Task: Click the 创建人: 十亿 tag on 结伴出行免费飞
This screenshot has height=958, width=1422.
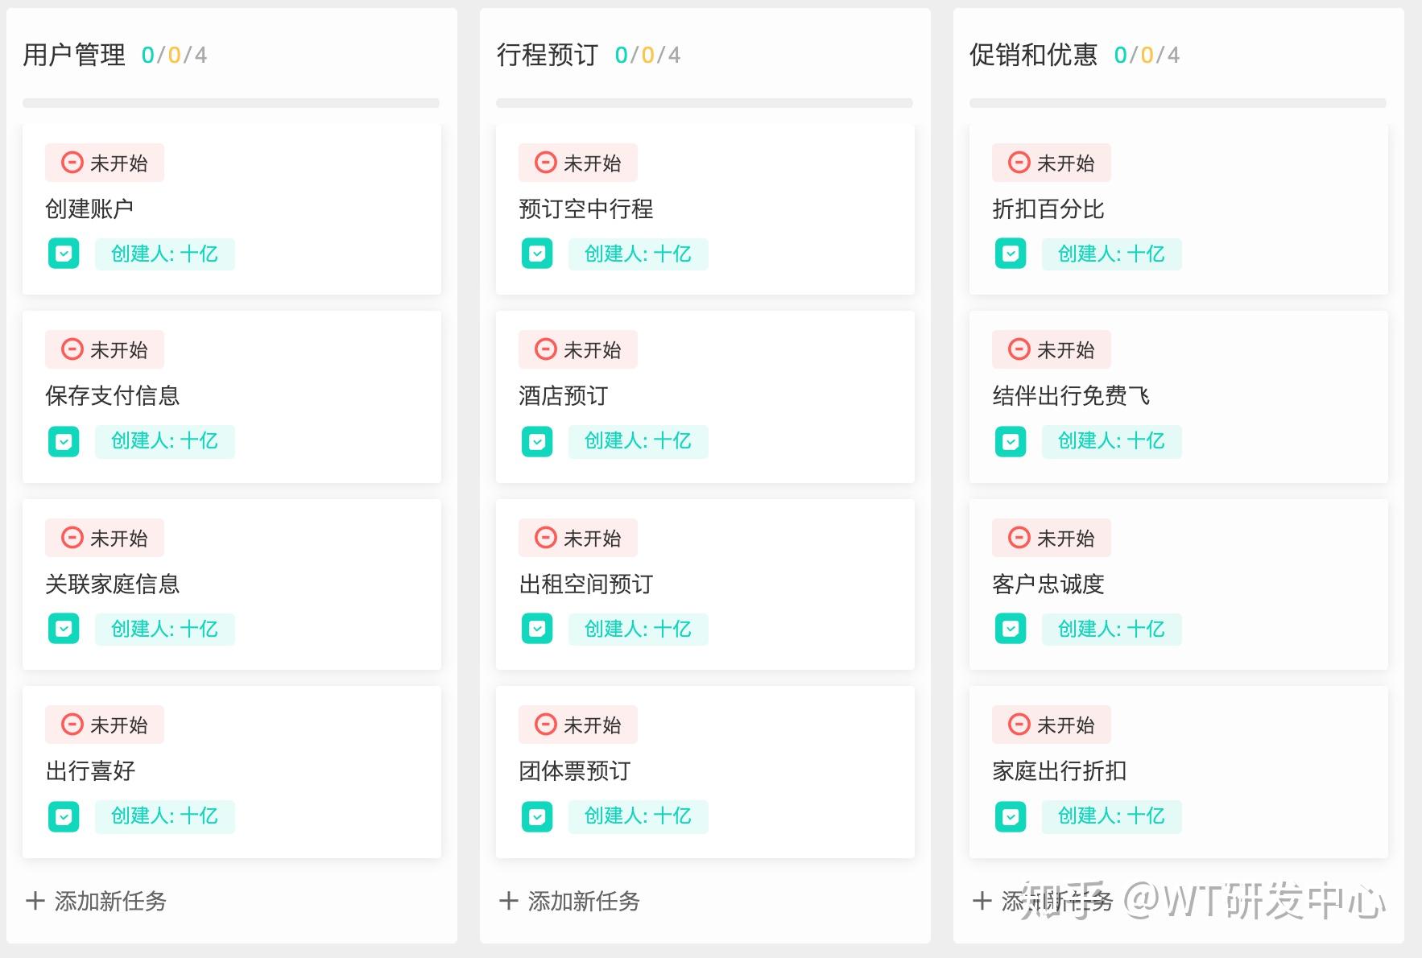Action: (1111, 441)
